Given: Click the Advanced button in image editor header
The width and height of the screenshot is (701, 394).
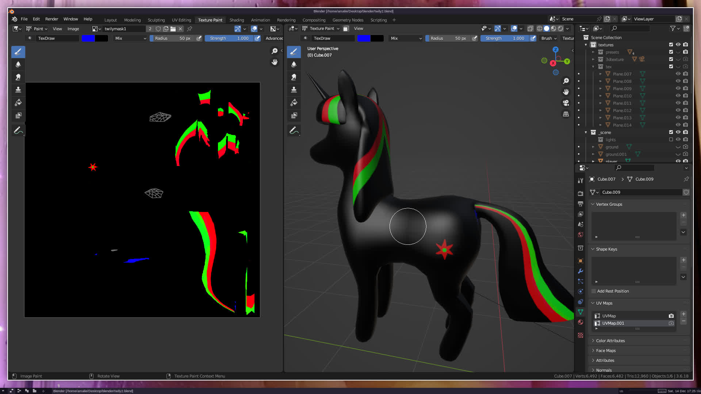Looking at the screenshot, I should tap(274, 38).
